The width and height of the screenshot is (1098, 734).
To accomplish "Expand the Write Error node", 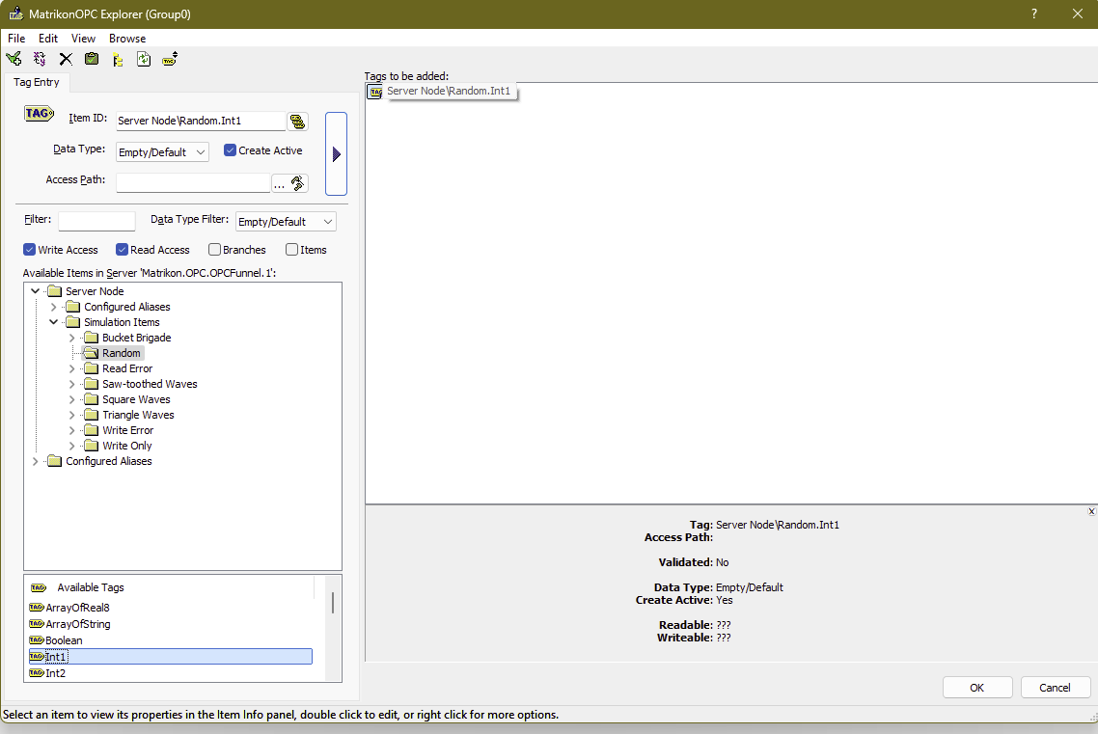I will click(x=71, y=430).
